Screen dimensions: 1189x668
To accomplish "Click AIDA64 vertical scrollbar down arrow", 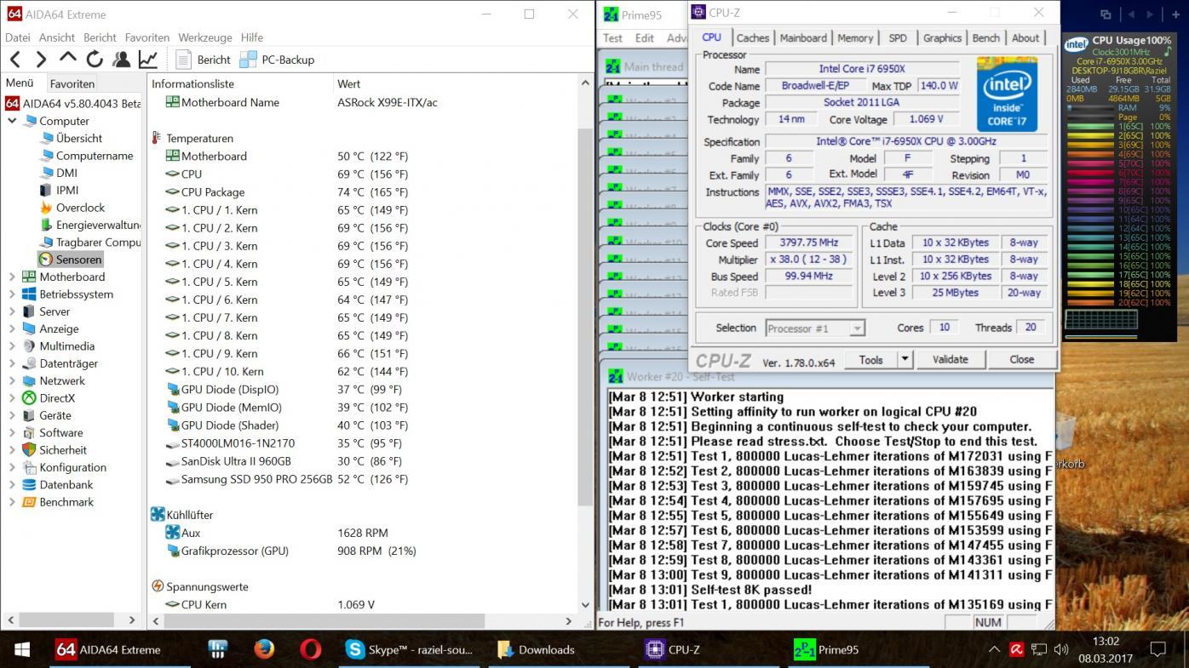I will pyautogui.click(x=585, y=605).
